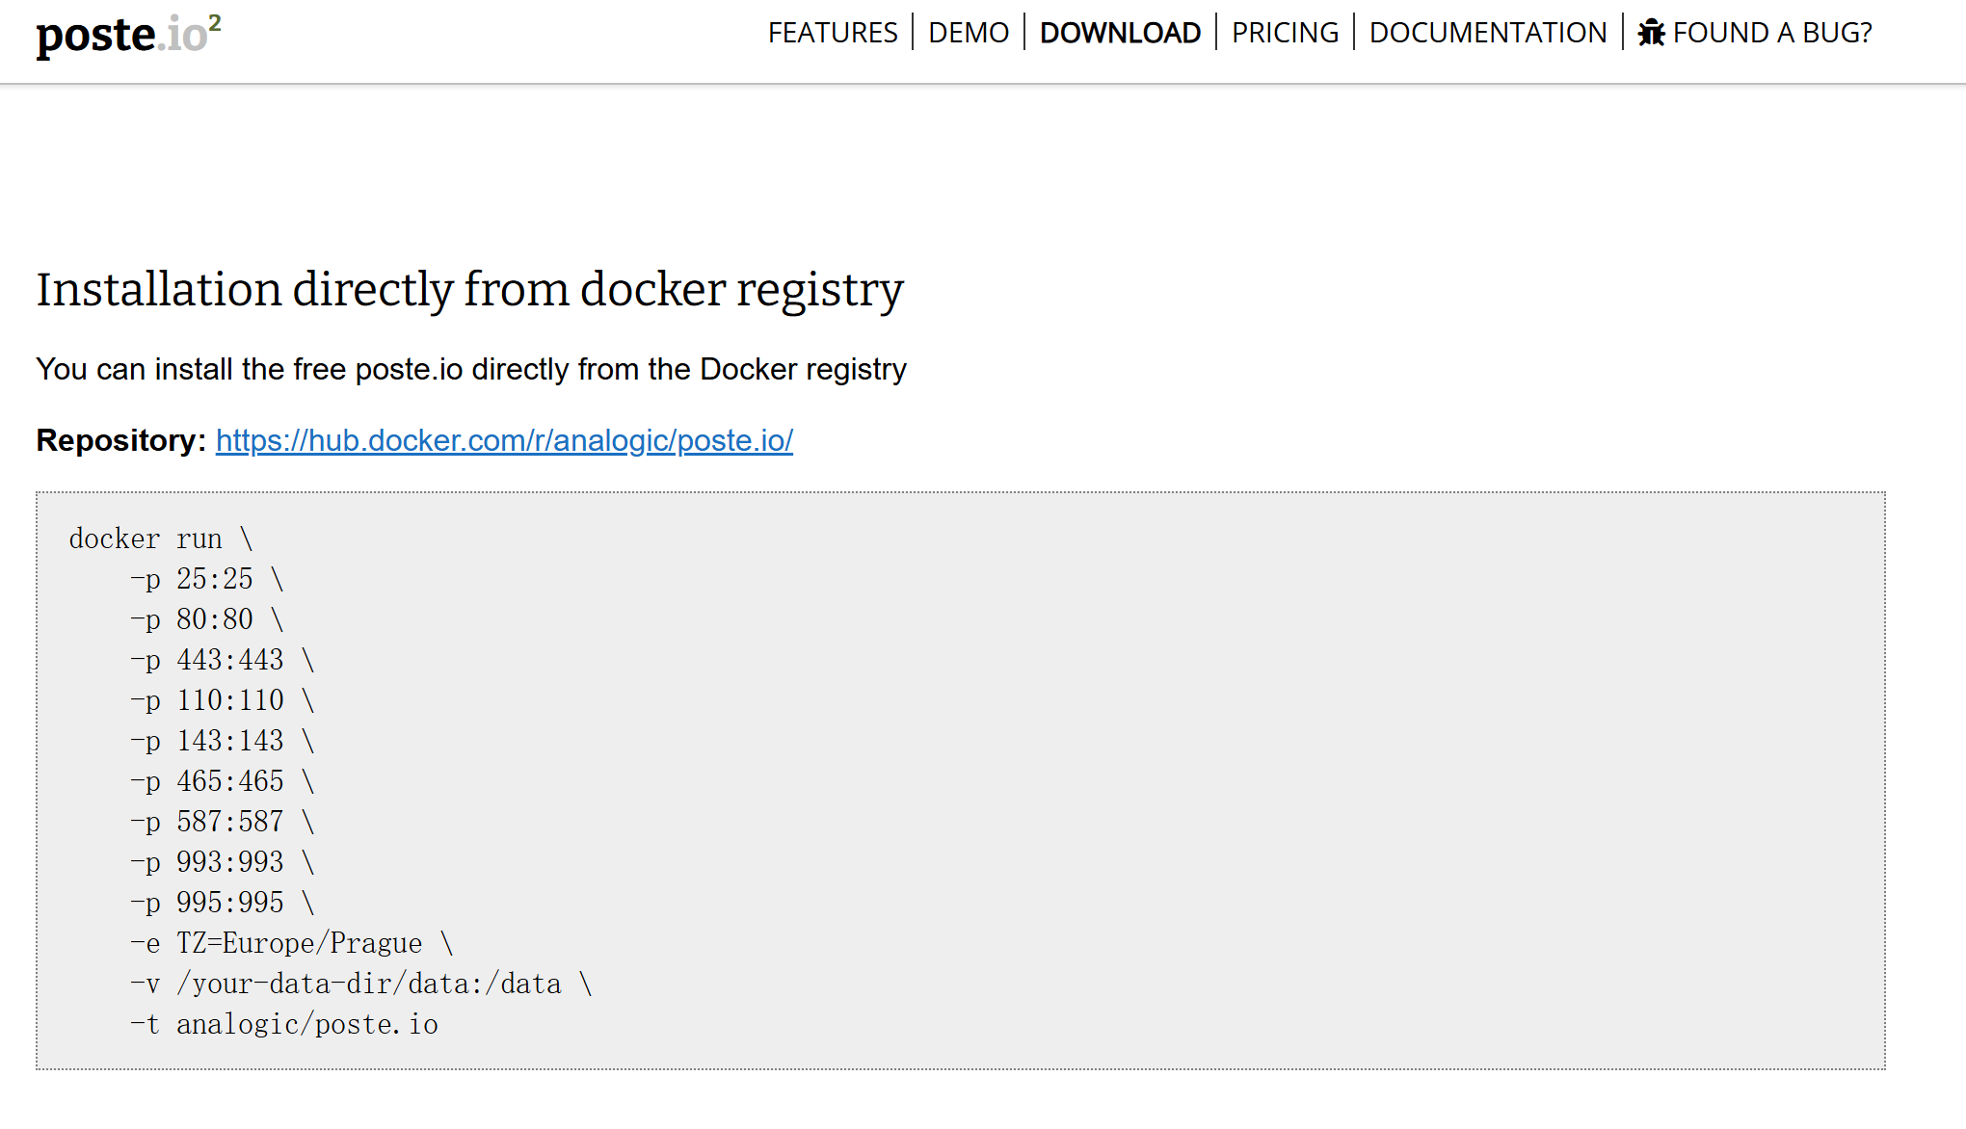The height and width of the screenshot is (1129, 1966).
Task: Click the -p 25:25 port line
Action: click(207, 579)
